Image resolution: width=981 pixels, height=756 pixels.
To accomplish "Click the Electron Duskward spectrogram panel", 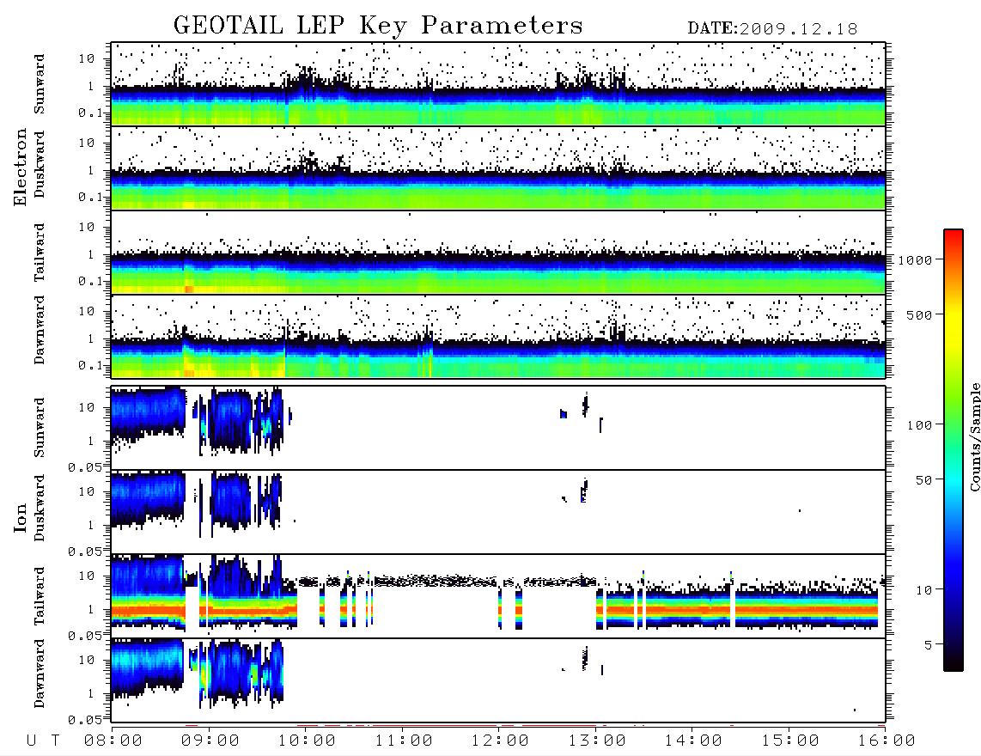I will [498, 168].
